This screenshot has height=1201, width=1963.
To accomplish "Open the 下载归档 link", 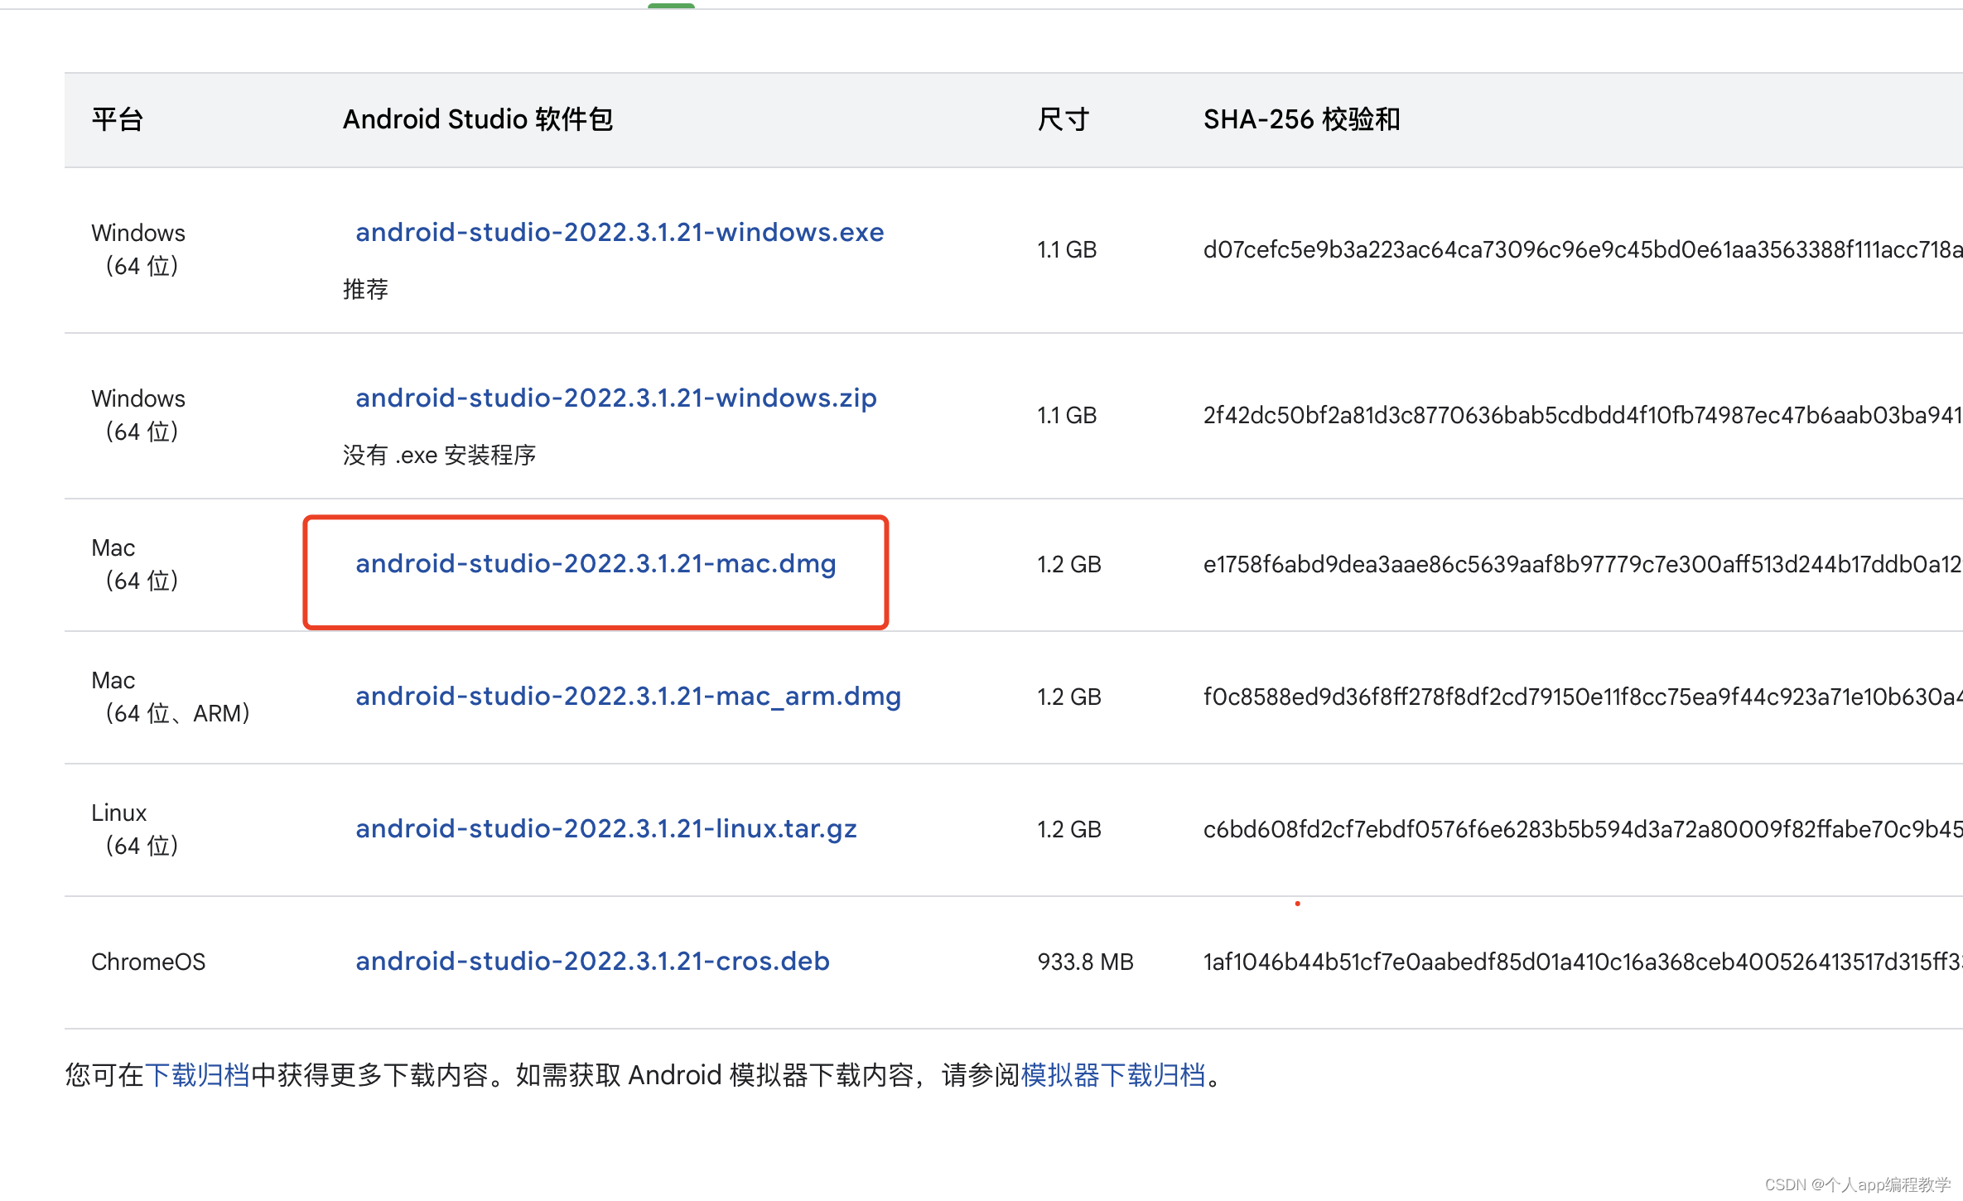I will click(197, 1075).
